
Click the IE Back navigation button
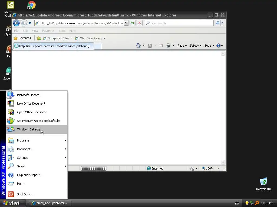pos(16,23)
